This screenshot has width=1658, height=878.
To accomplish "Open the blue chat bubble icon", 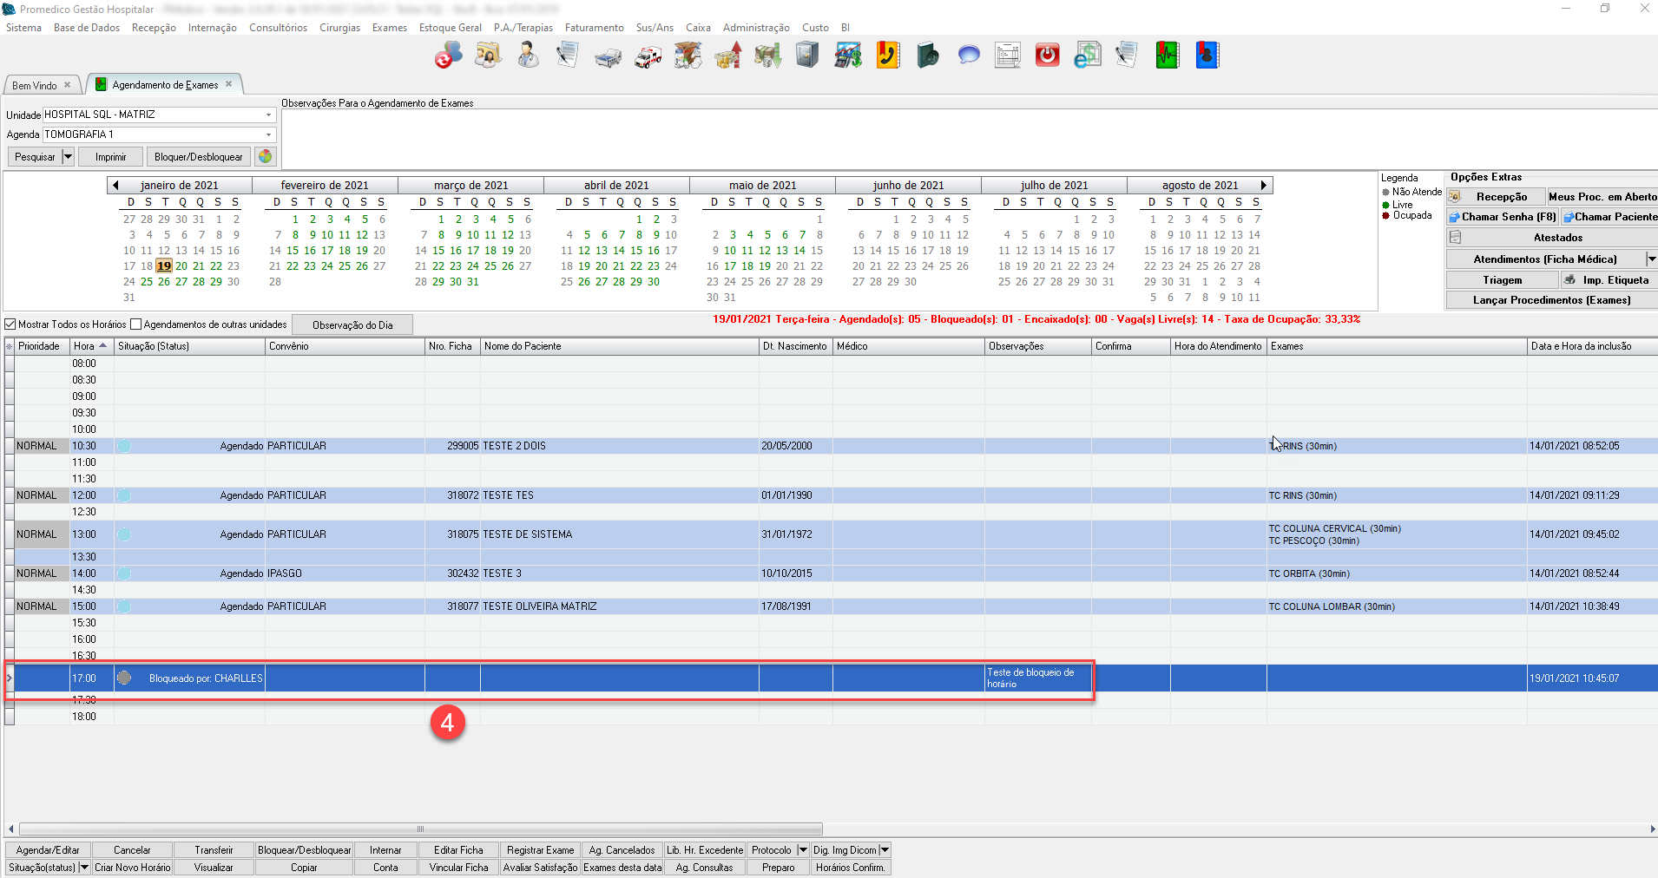I will point(968,56).
